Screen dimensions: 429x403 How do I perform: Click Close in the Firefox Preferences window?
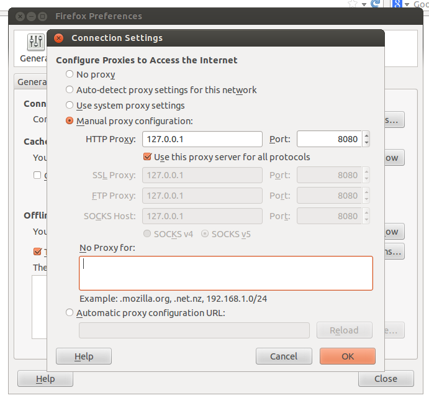386,379
